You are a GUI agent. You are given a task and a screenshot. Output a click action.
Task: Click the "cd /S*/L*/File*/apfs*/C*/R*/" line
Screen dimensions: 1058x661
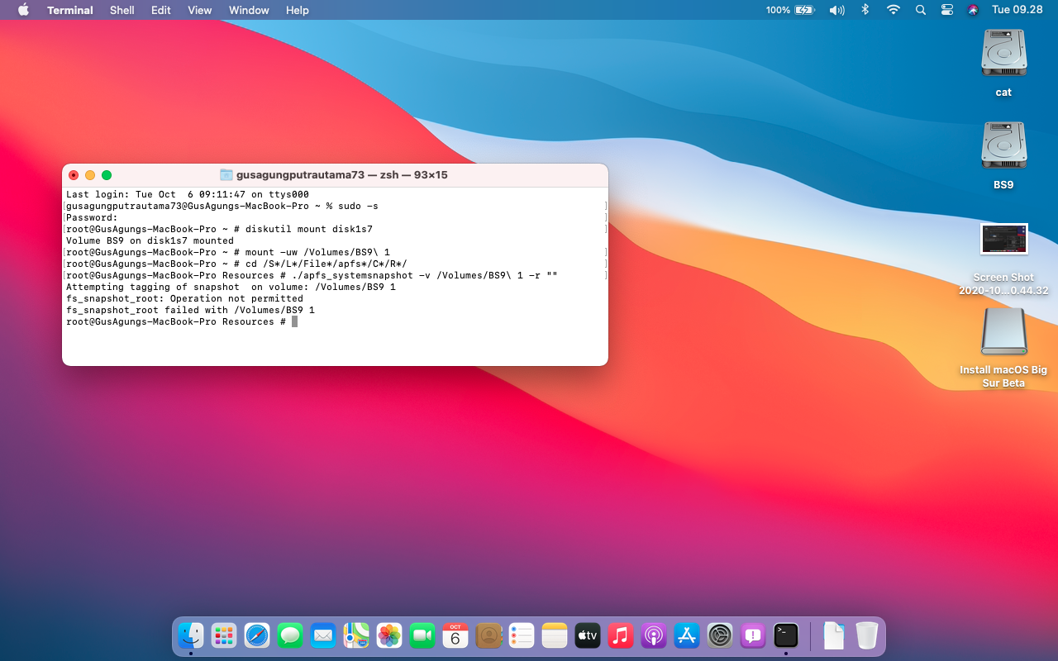tap(236, 264)
